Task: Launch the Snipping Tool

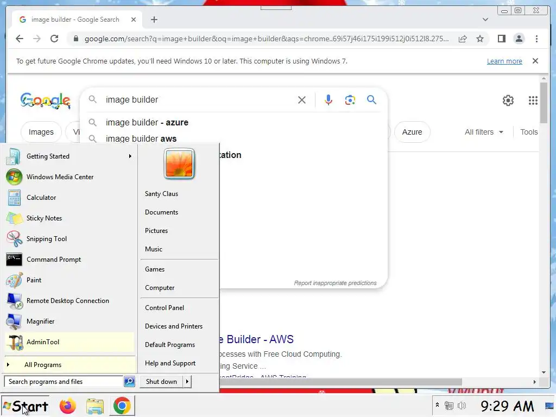Action: tap(69, 239)
